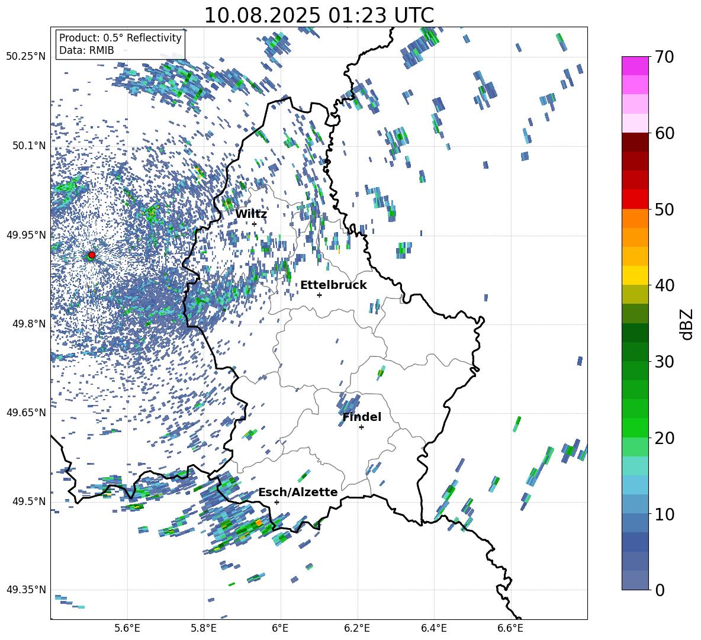
Task: Click the 70 colorbar tick label
Action: (664, 57)
